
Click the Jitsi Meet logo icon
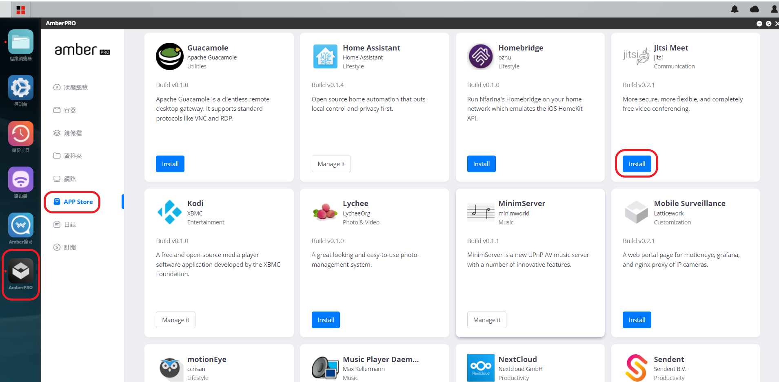coord(636,56)
